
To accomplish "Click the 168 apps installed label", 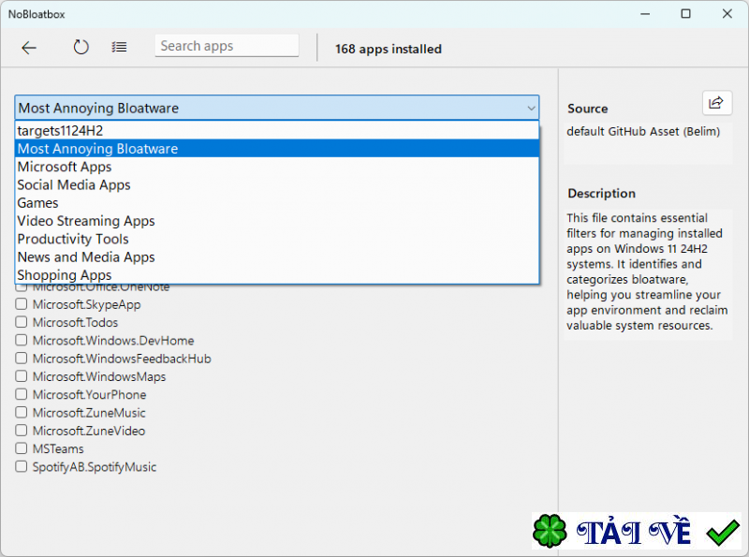I will tap(389, 49).
